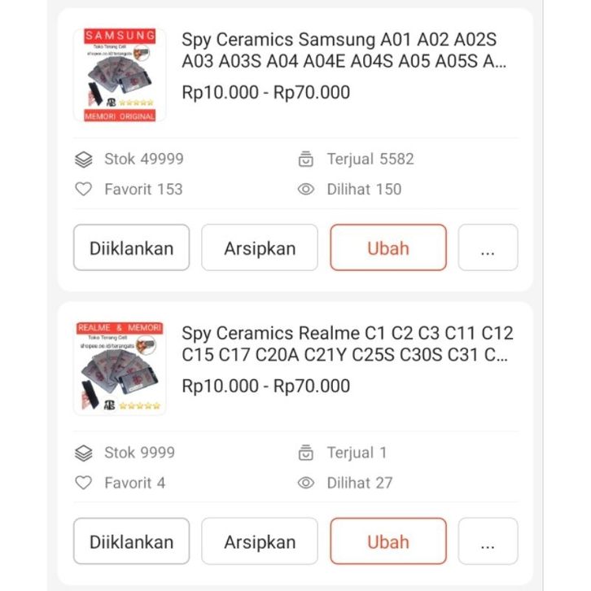Edit Samsung listing with Ubah button
The height and width of the screenshot is (591, 591).
point(388,247)
